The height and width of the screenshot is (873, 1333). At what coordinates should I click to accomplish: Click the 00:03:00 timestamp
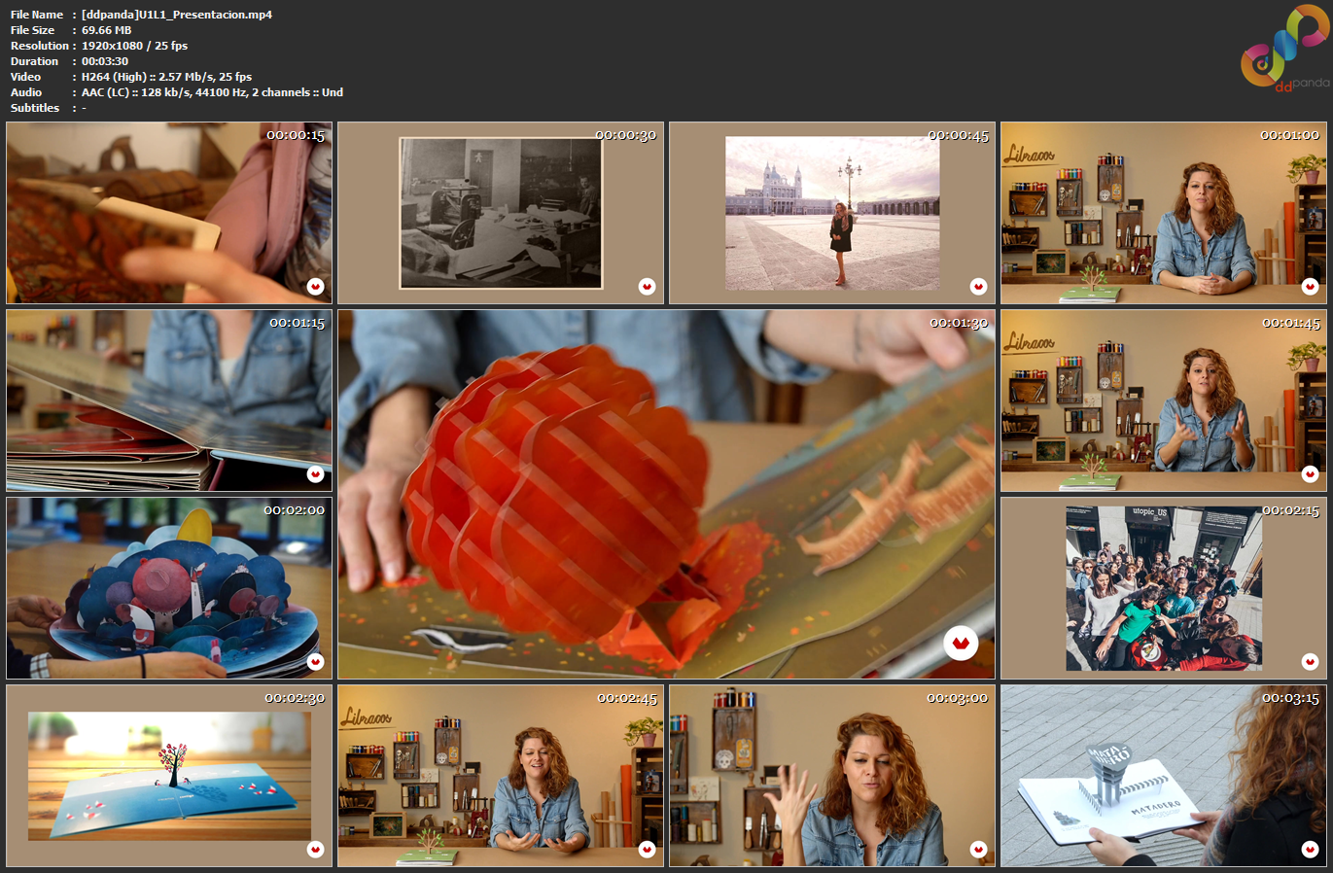coord(958,698)
